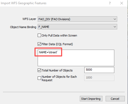This screenshot has height=104, width=128.
Task: Close the Import WFS dialog
Action: pos(122,3)
